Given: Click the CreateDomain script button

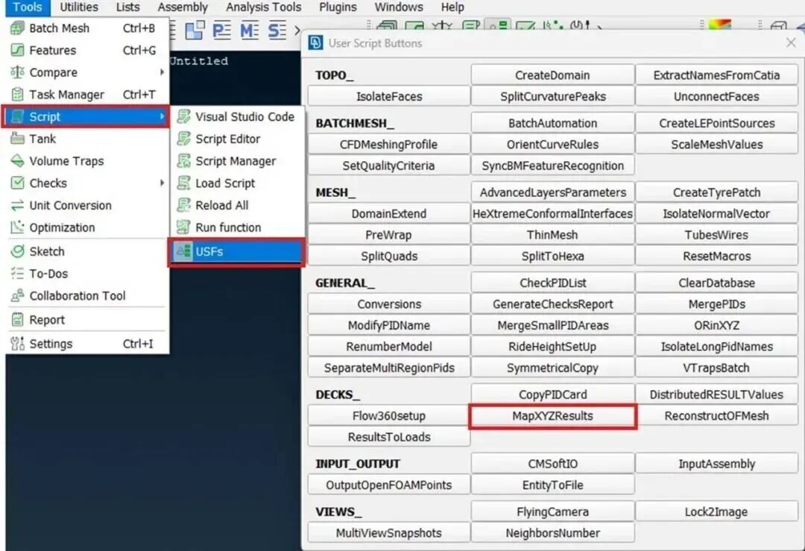Looking at the screenshot, I should (552, 75).
